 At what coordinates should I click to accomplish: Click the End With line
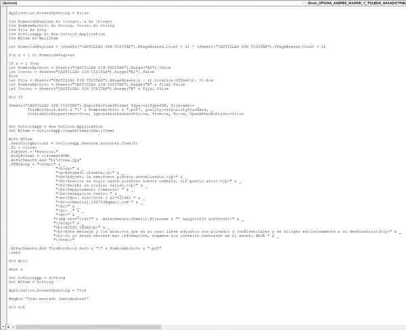click(18, 261)
